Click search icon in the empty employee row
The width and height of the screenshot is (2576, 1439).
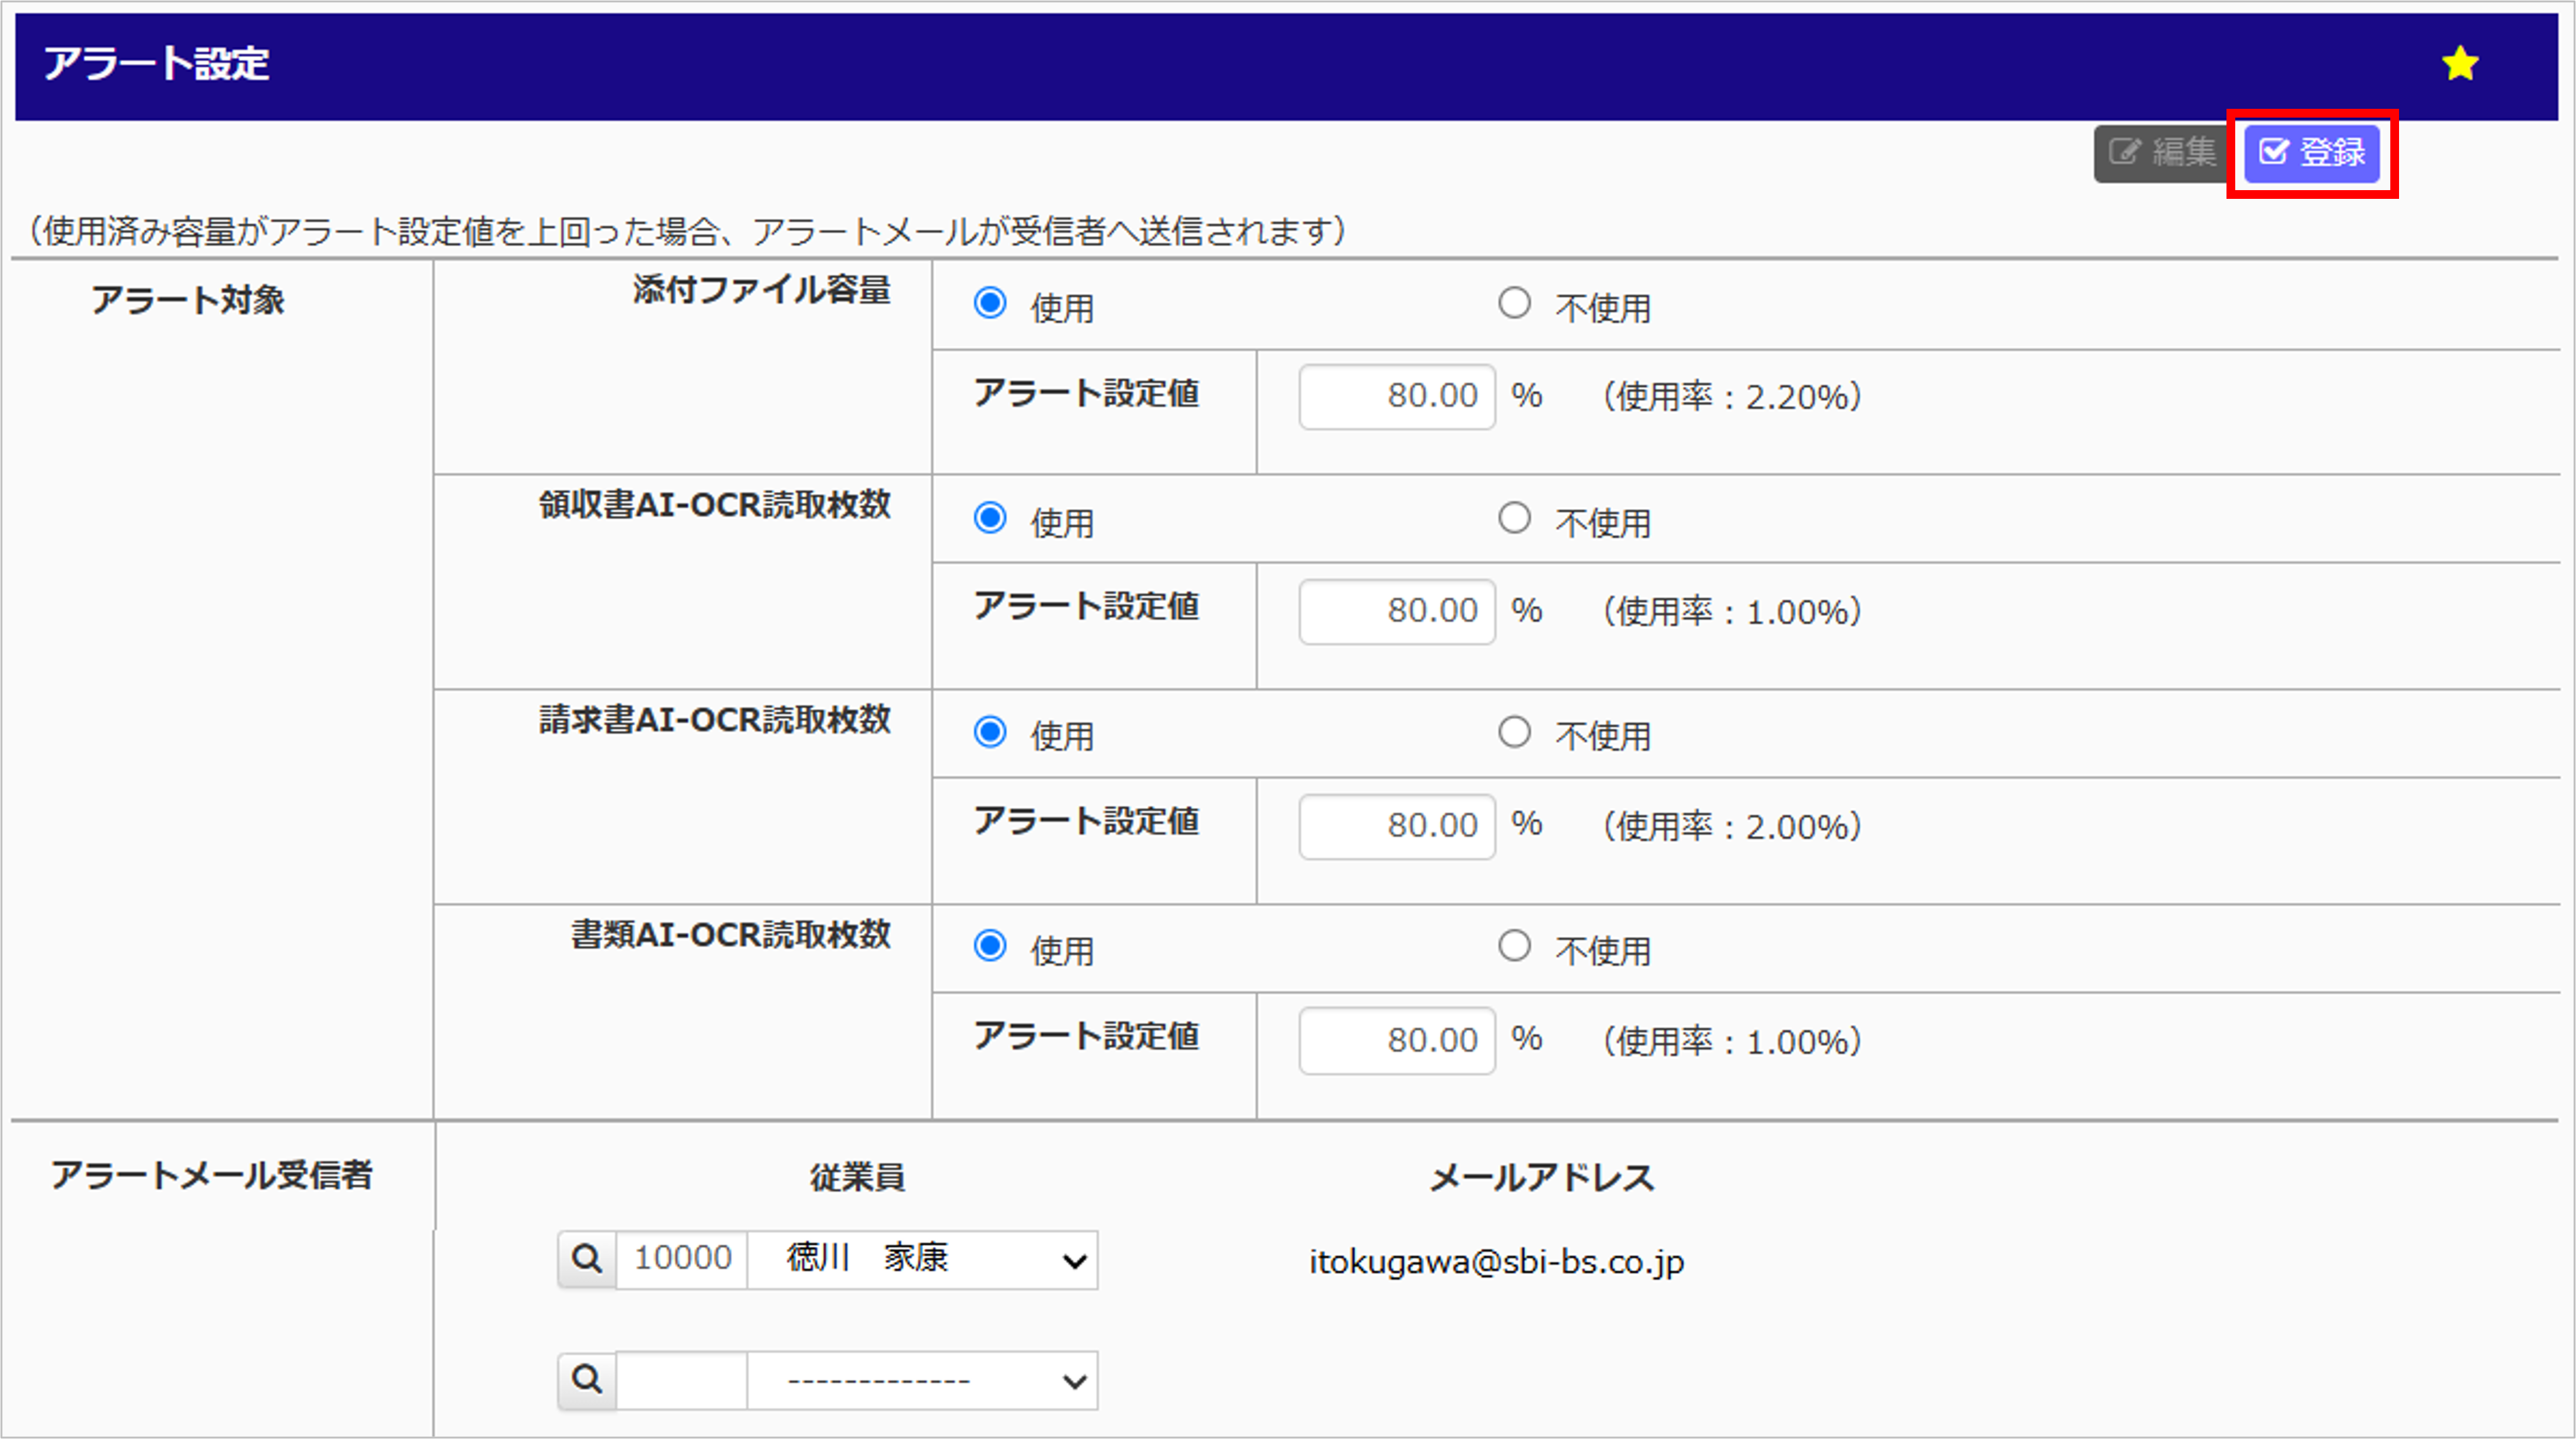(x=587, y=1380)
